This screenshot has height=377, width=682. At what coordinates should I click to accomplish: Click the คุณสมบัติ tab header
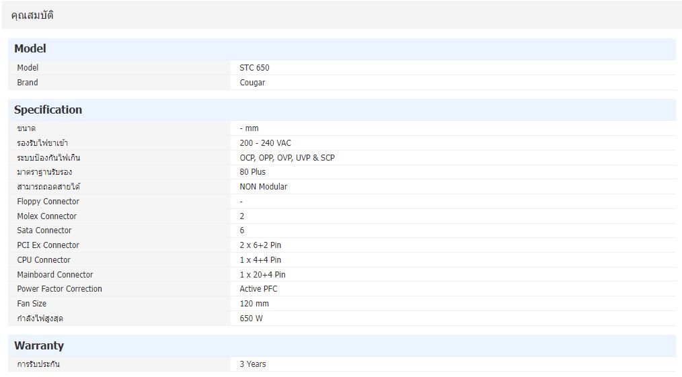[x=32, y=15]
